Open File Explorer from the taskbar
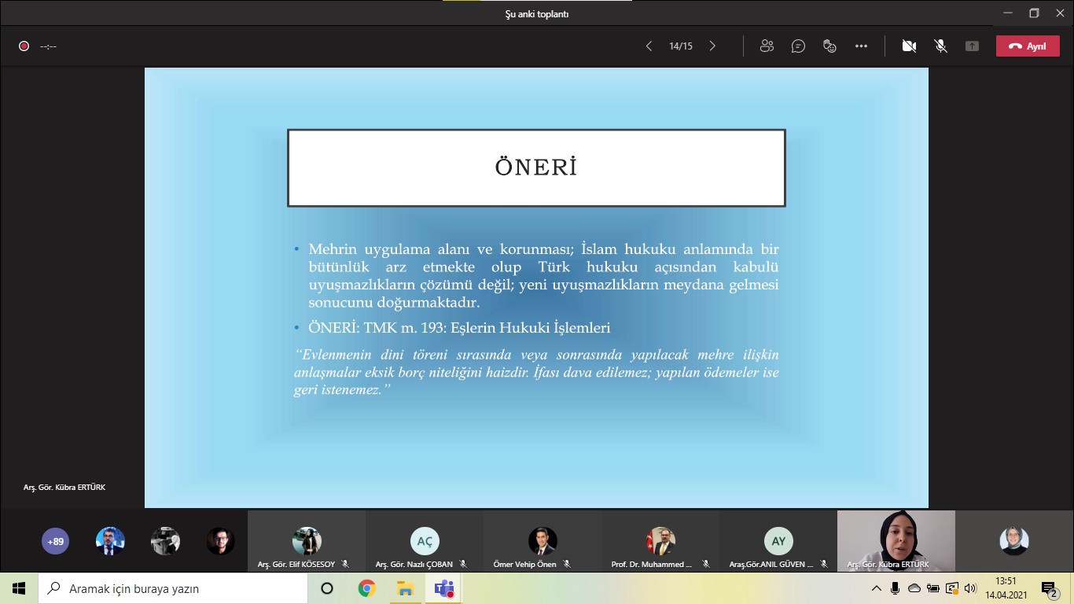 [405, 588]
